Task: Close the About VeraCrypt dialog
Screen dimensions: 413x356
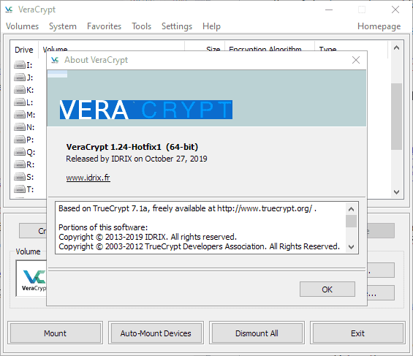Action: coord(356,60)
